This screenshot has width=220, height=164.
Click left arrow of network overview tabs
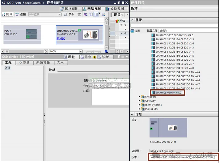[x=122, y=14]
